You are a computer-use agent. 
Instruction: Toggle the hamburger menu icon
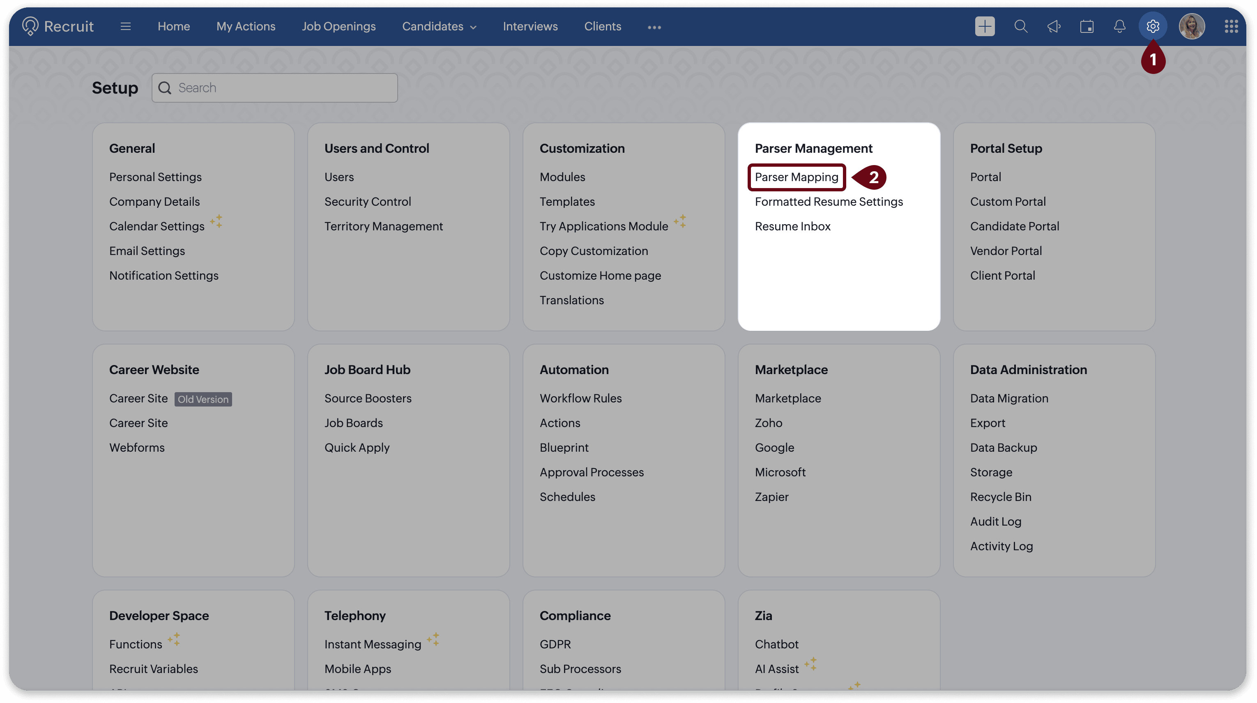pyautogui.click(x=125, y=26)
